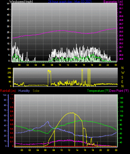The image size is (130, 154).
Task: Click 90 on the blue humidity axis
Action: coord(5,100)
